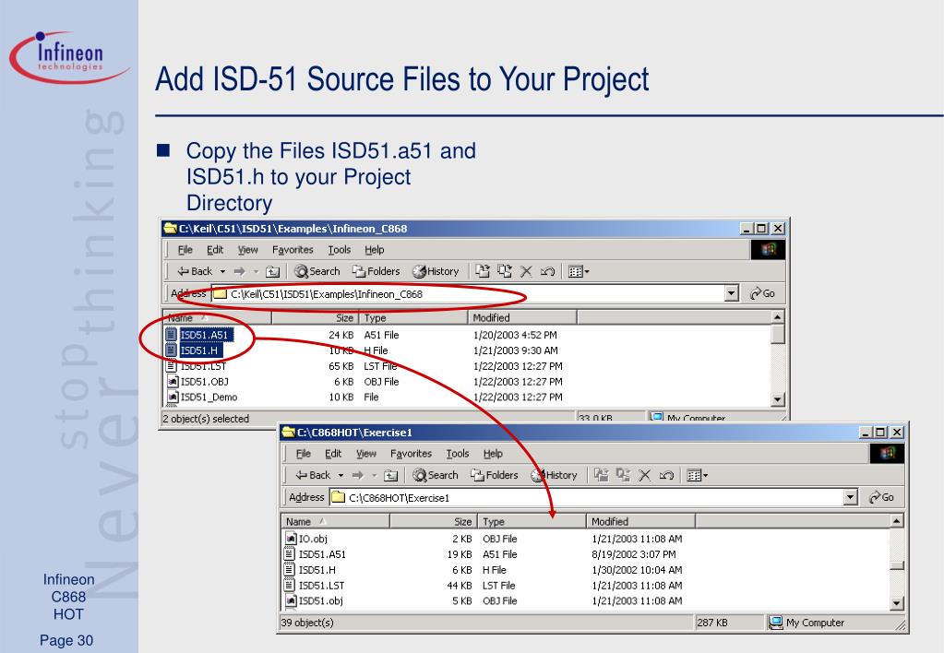Click Forward arrow in Infineon_C868 window
Screen dimensions: 944x653
coord(240,271)
